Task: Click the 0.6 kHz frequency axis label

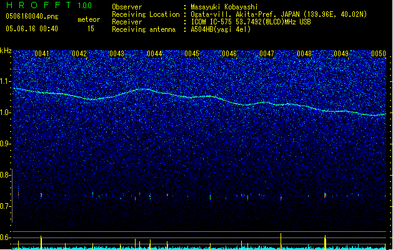Action: (x=5, y=237)
